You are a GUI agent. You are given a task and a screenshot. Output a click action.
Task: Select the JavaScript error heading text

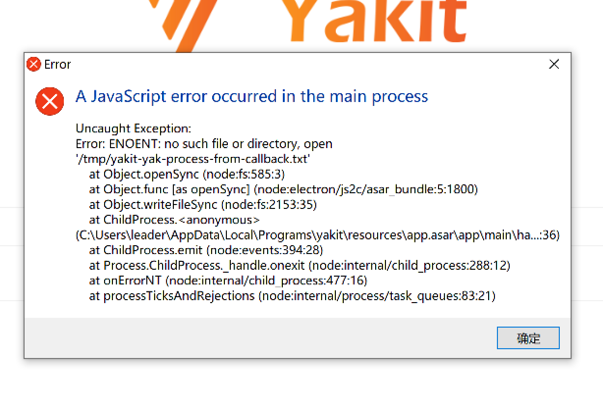coord(251,97)
